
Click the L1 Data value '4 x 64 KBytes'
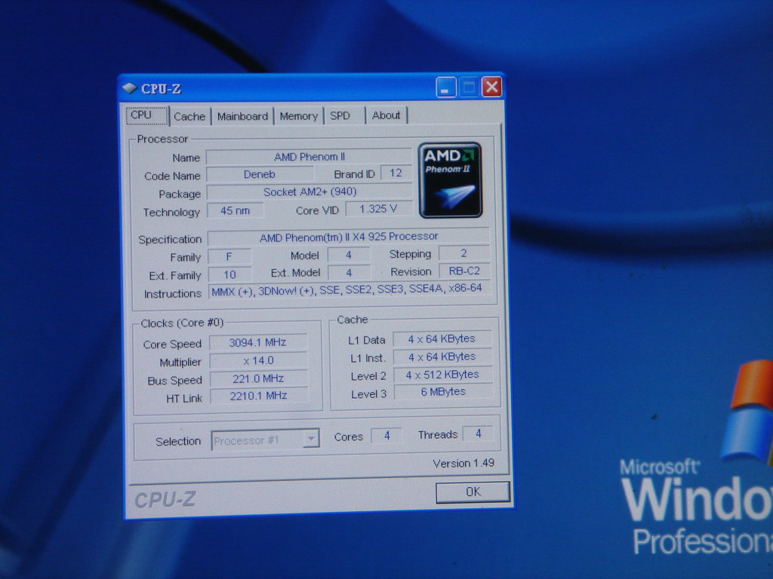click(x=442, y=339)
